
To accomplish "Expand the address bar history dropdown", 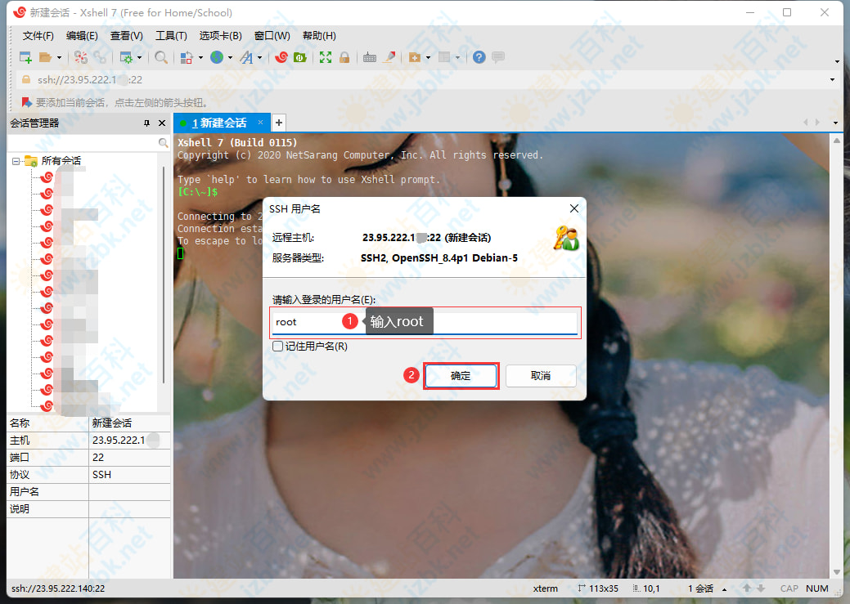I will click(x=833, y=80).
